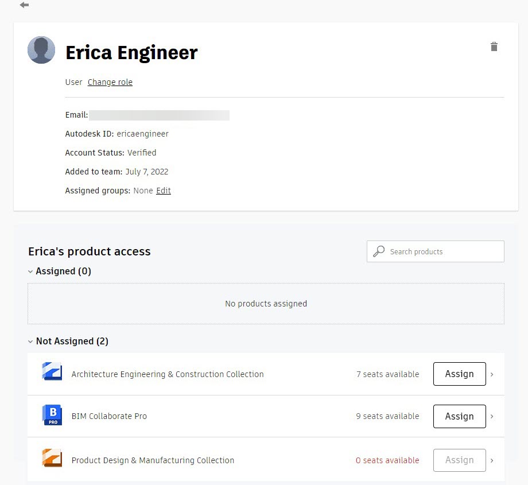Expand details arrow for BIM Collaborate Pro
This screenshot has width=528, height=485.
pyautogui.click(x=492, y=416)
